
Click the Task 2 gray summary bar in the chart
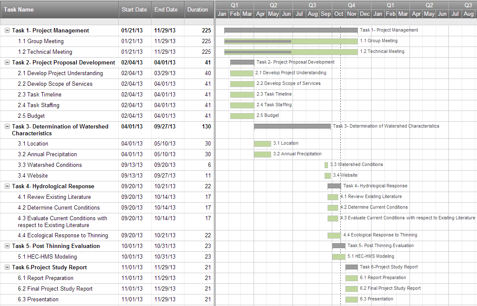click(242, 62)
